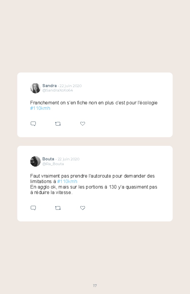
Task: Click the #110kmh hashtag in Bouta's tweet
Action: [x=67, y=181]
